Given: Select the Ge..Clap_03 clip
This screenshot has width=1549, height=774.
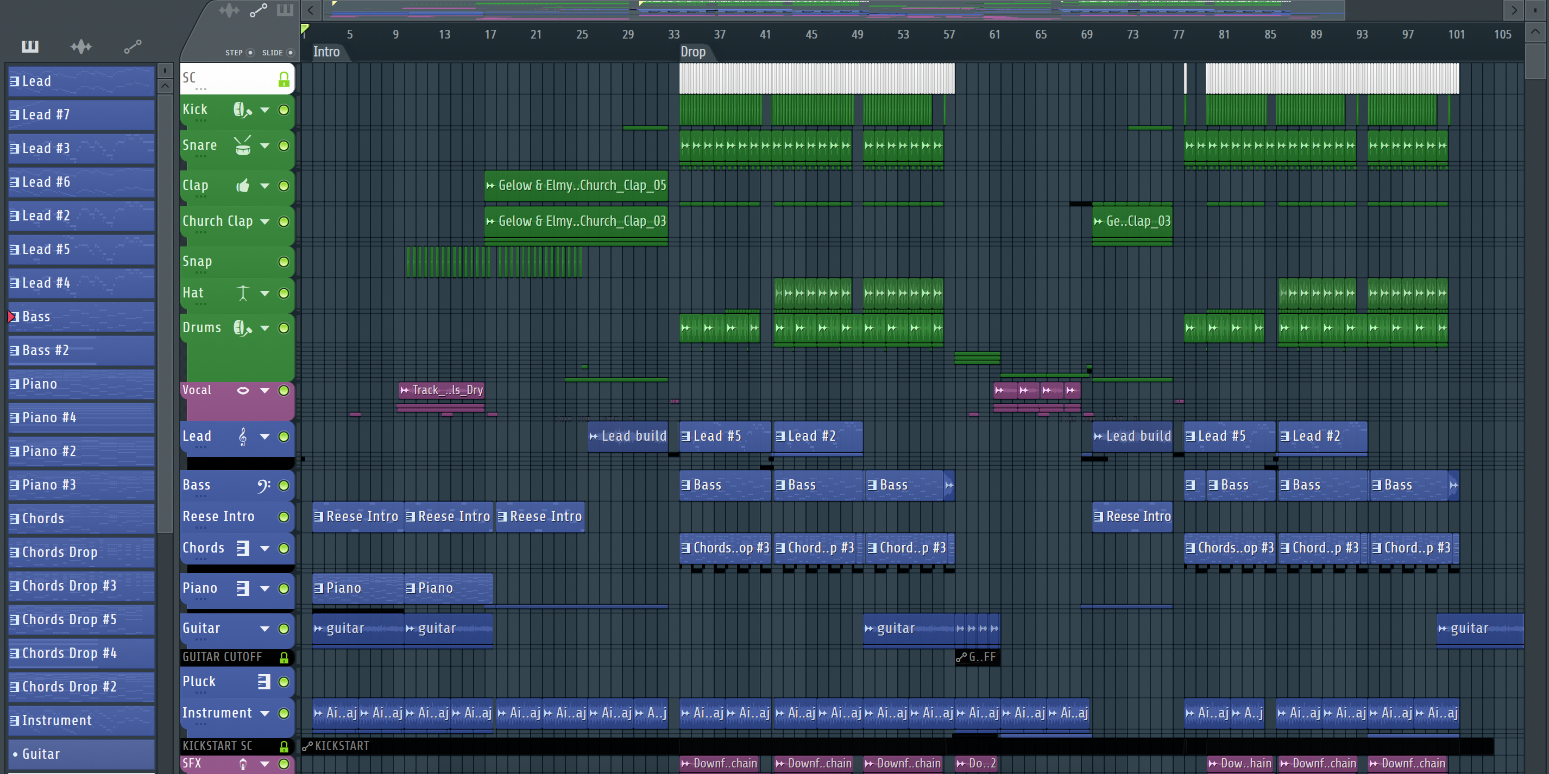Looking at the screenshot, I should (1132, 221).
